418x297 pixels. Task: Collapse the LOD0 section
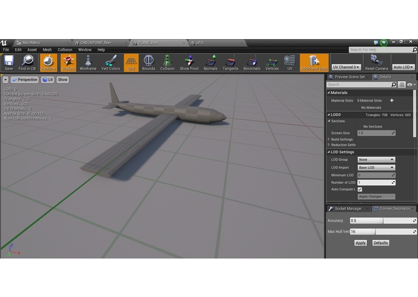pyautogui.click(x=329, y=115)
